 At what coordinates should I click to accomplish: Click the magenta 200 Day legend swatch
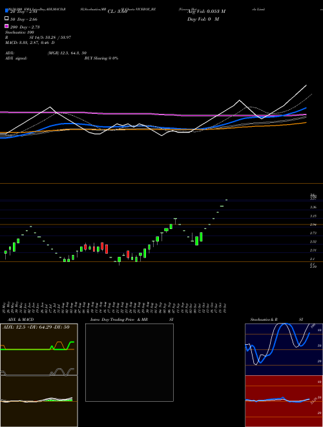(6, 26)
